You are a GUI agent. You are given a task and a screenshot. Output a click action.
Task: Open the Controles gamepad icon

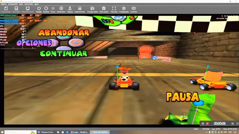[134, 9]
